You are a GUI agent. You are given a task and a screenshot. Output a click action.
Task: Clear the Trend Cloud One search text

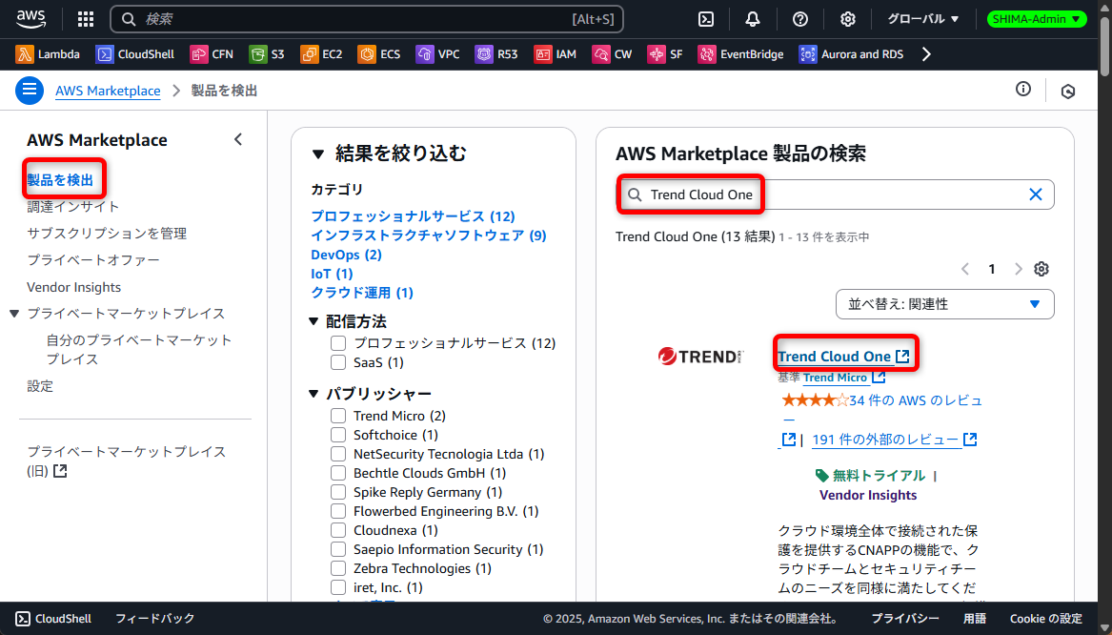[x=1036, y=195]
